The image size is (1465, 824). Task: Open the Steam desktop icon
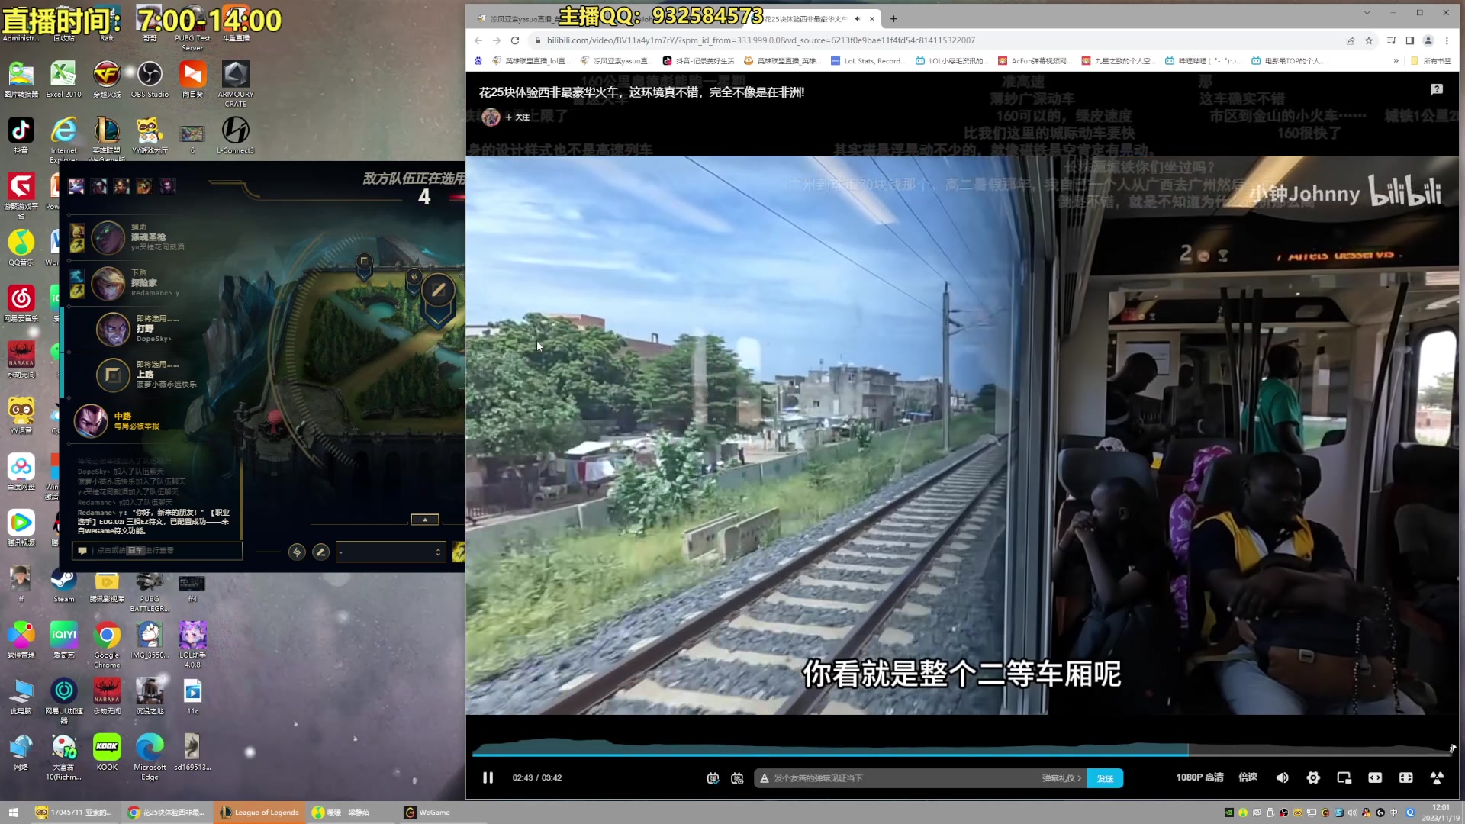click(x=64, y=585)
